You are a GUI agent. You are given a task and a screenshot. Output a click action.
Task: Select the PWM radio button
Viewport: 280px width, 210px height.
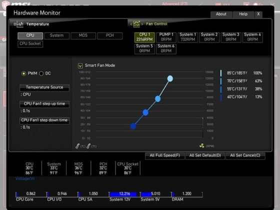pyautogui.click(x=23, y=73)
